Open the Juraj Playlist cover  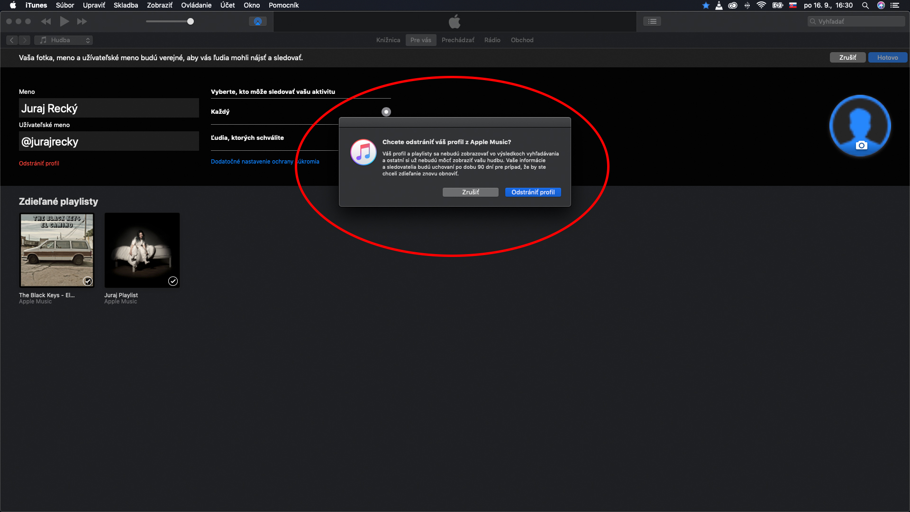coord(142,250)
